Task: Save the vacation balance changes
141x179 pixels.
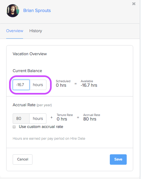Action: pos(118,160)
